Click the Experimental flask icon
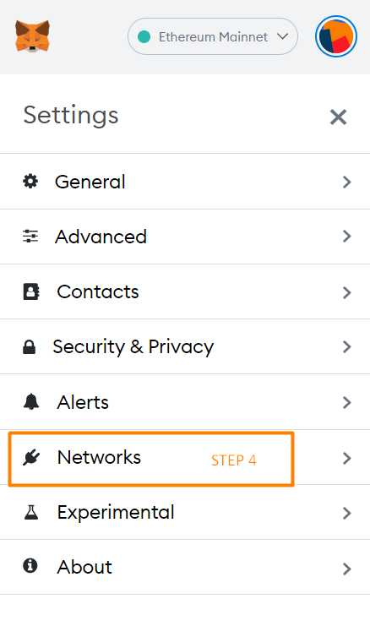 click(x=30, y=512)
